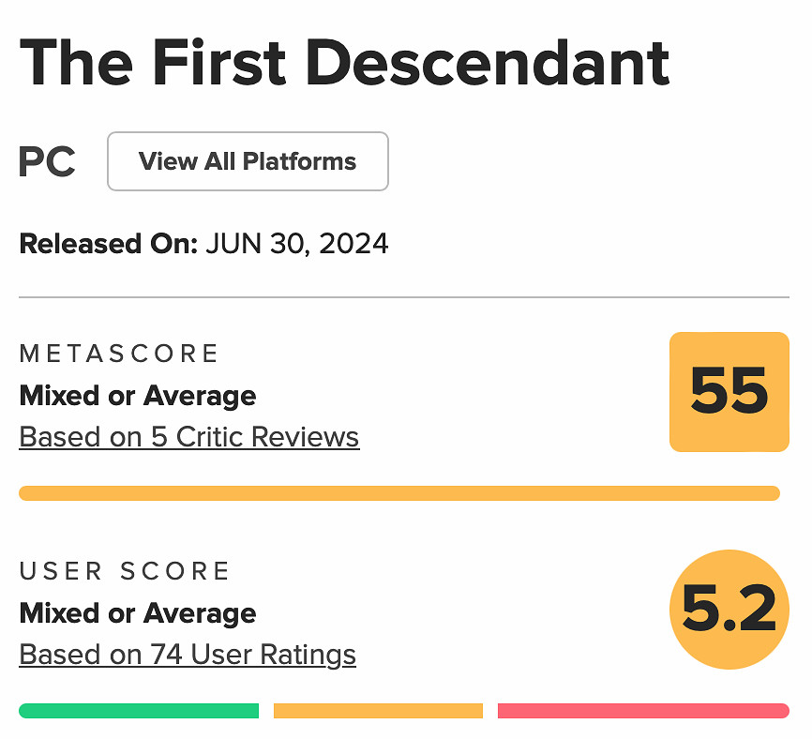The width and height of the screenshot is (812, 739).
Task: Click the View All Platforms button
Action: 248,161
